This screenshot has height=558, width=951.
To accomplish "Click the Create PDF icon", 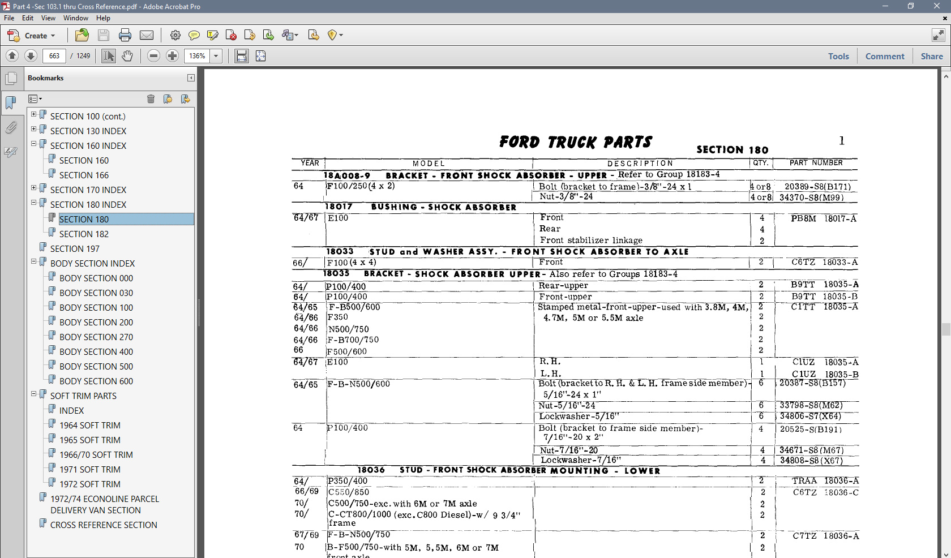I will (x=13, y=36).
